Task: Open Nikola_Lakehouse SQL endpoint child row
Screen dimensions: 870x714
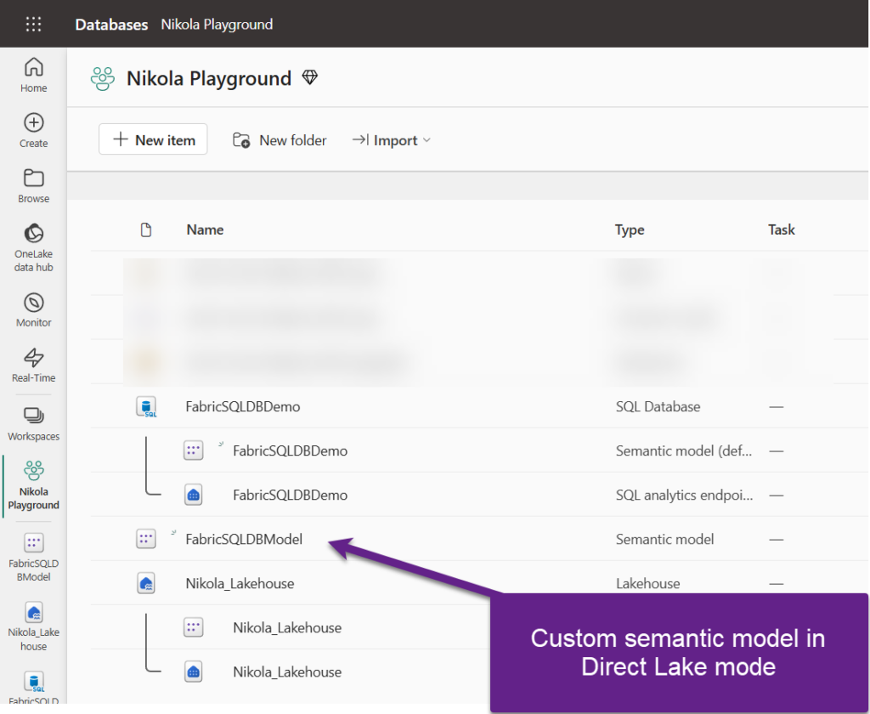Action: (287, 671)
